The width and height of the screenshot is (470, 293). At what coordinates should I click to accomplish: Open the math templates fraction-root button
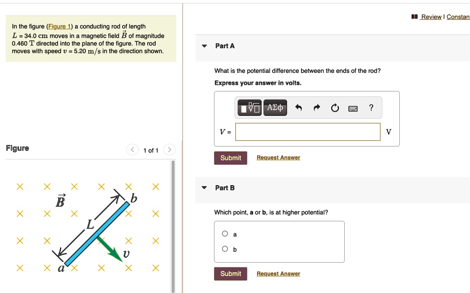point(249,108)
